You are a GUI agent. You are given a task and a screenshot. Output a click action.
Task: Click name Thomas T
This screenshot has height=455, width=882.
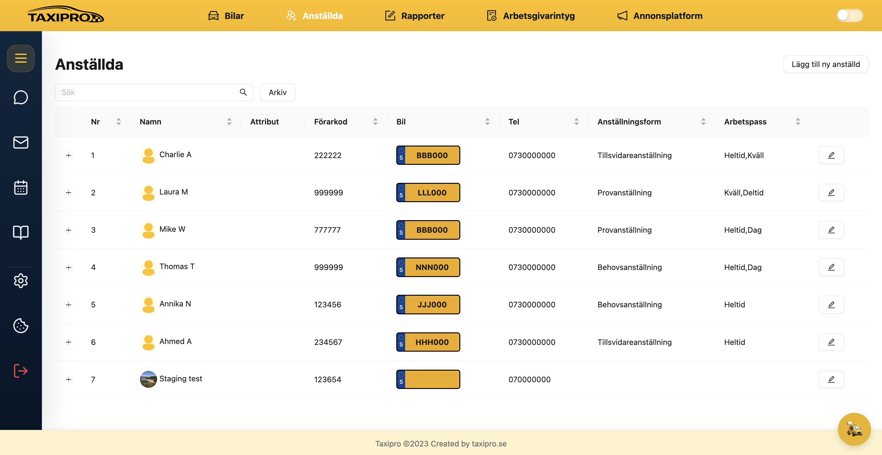tap(177, 266)
